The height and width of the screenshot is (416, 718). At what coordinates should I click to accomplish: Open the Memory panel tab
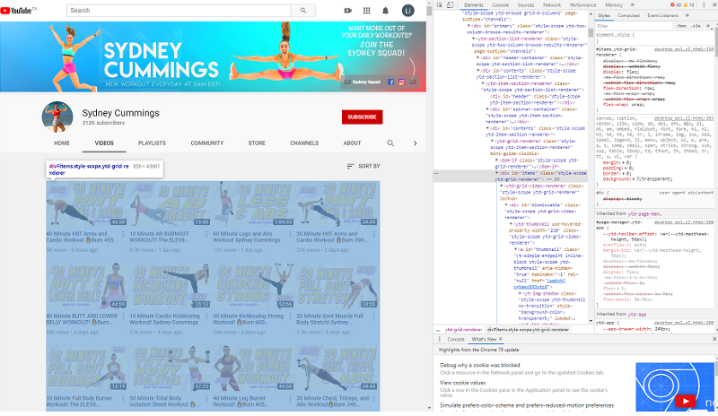(614, 5)
